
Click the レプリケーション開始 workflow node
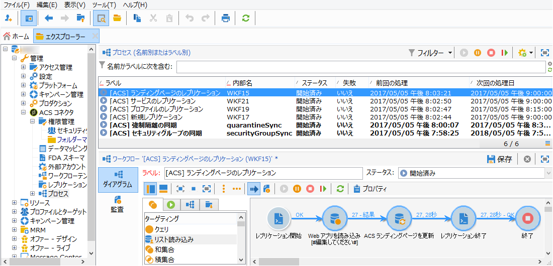click(x=279, y=218)
